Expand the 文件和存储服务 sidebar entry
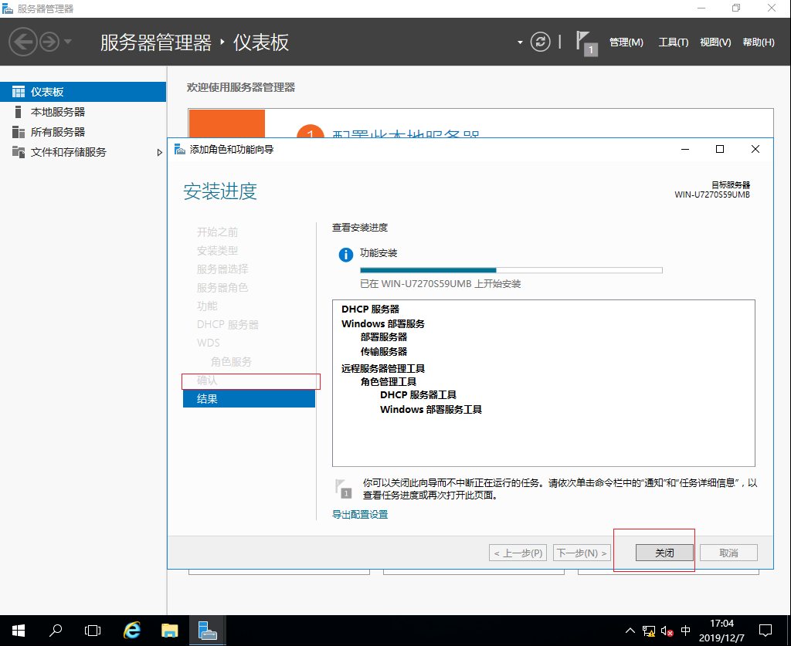791x646 pixels. click(160, 152)
